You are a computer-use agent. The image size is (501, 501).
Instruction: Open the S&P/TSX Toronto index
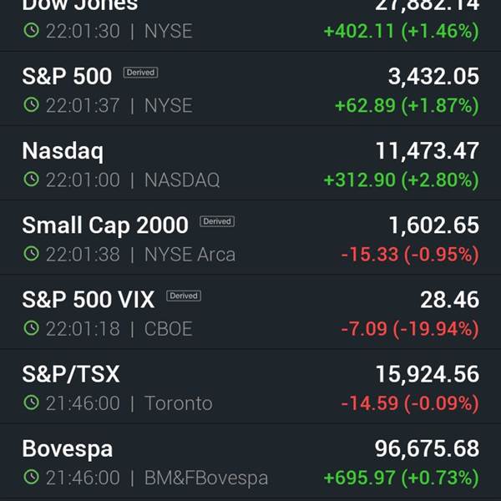250,387
